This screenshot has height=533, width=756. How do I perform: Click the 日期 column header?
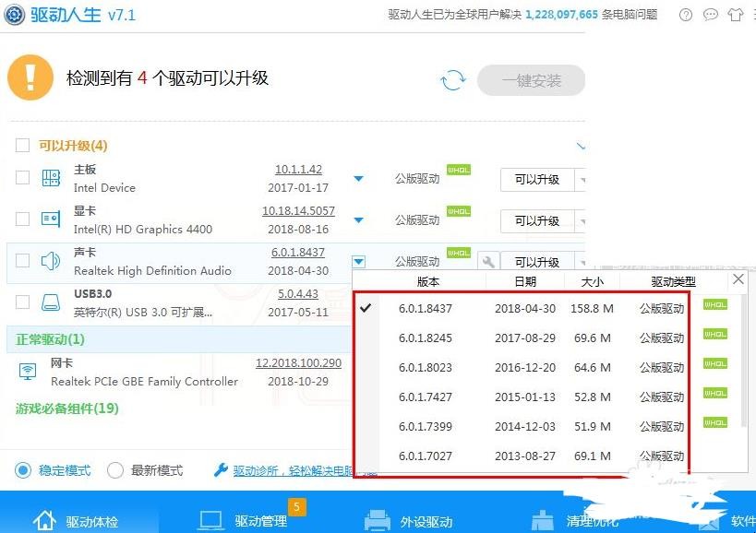525,281
